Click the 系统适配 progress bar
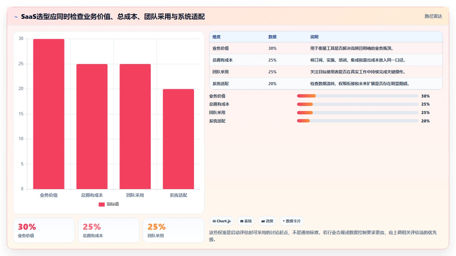This screenshot has height=256, width=456. tap(358, 121)
